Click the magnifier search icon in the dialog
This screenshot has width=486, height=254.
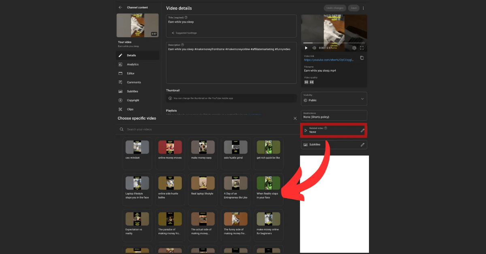point(121,129)
